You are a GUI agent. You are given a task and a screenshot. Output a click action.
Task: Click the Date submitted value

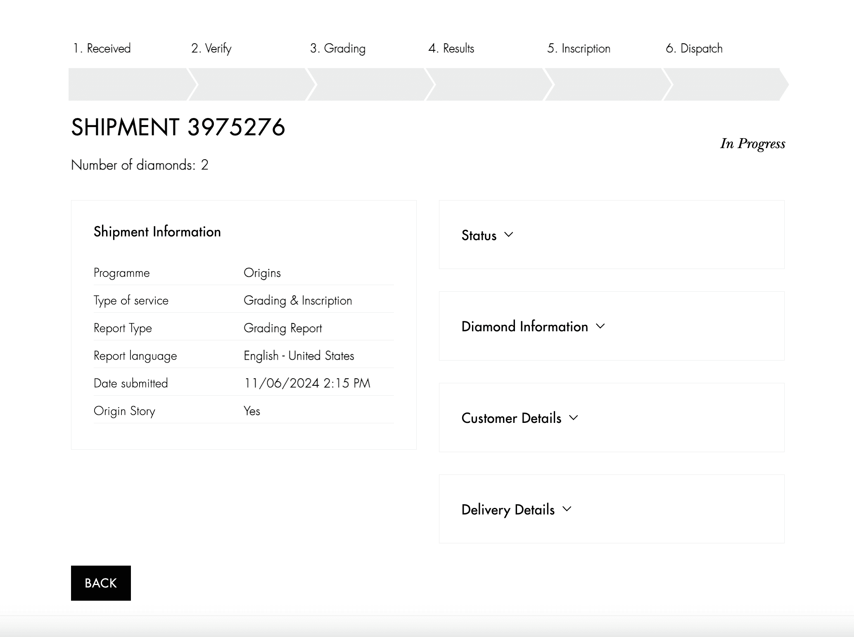click(x=307, y=383)
